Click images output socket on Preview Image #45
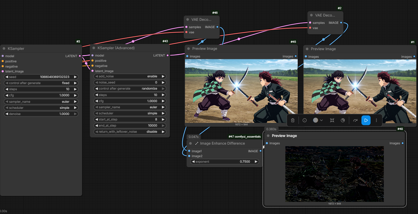The image size is (418, 214). click(x=296, y=56)
